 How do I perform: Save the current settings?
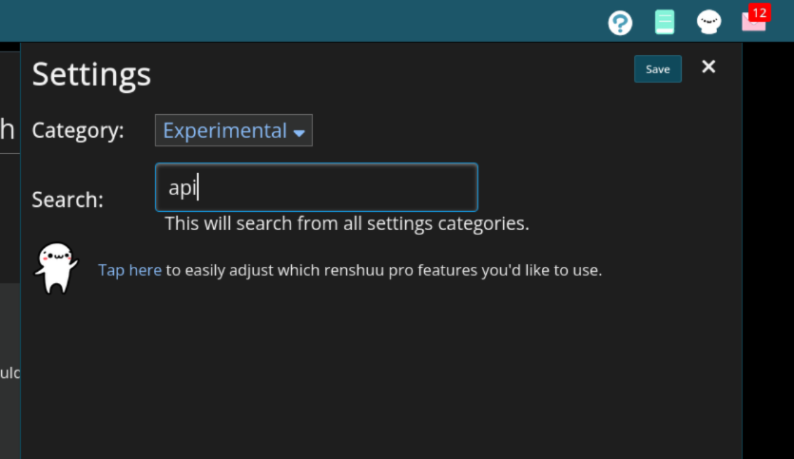tap(657, 68)
